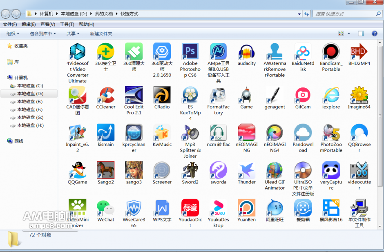This screenshot has height=252, width=384.
Task: Open the 查看(V) menu
Action: (x=48, y=24)
